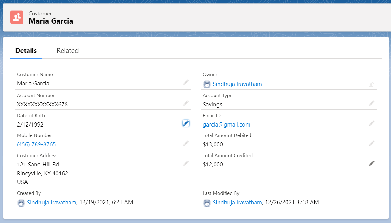
Task: Edit Account Number pencil icon
Action: click(186, 103)
